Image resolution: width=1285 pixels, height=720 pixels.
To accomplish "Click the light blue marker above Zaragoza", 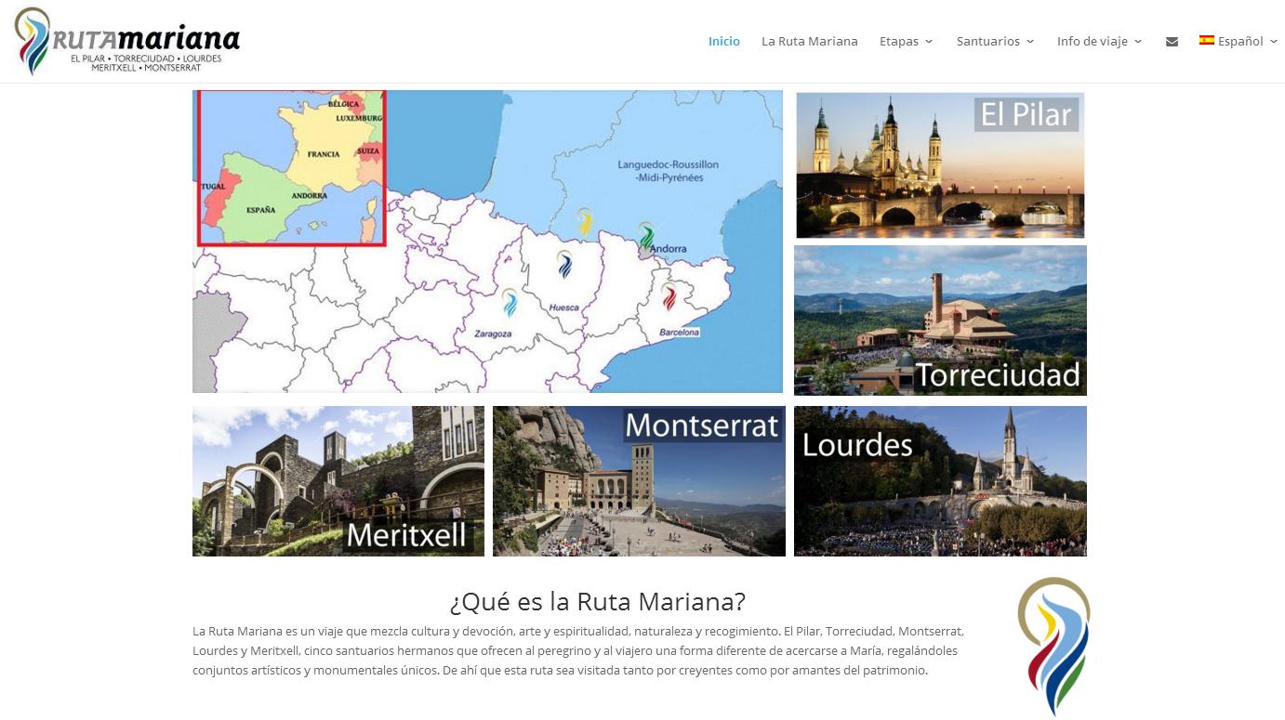I will coord(510,303).
